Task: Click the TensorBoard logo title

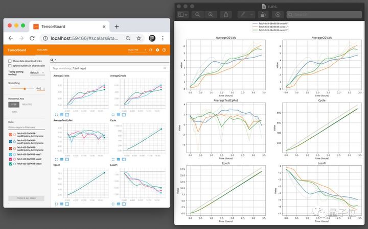Action: (x=17, y=50)
